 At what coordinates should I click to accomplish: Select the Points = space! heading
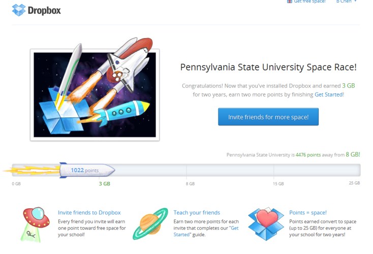click(x=308, y=213)
